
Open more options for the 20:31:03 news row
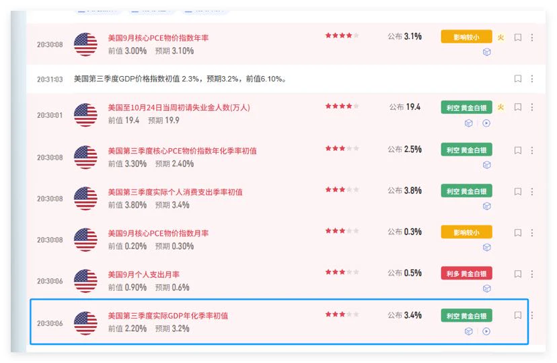click(532, 79)
